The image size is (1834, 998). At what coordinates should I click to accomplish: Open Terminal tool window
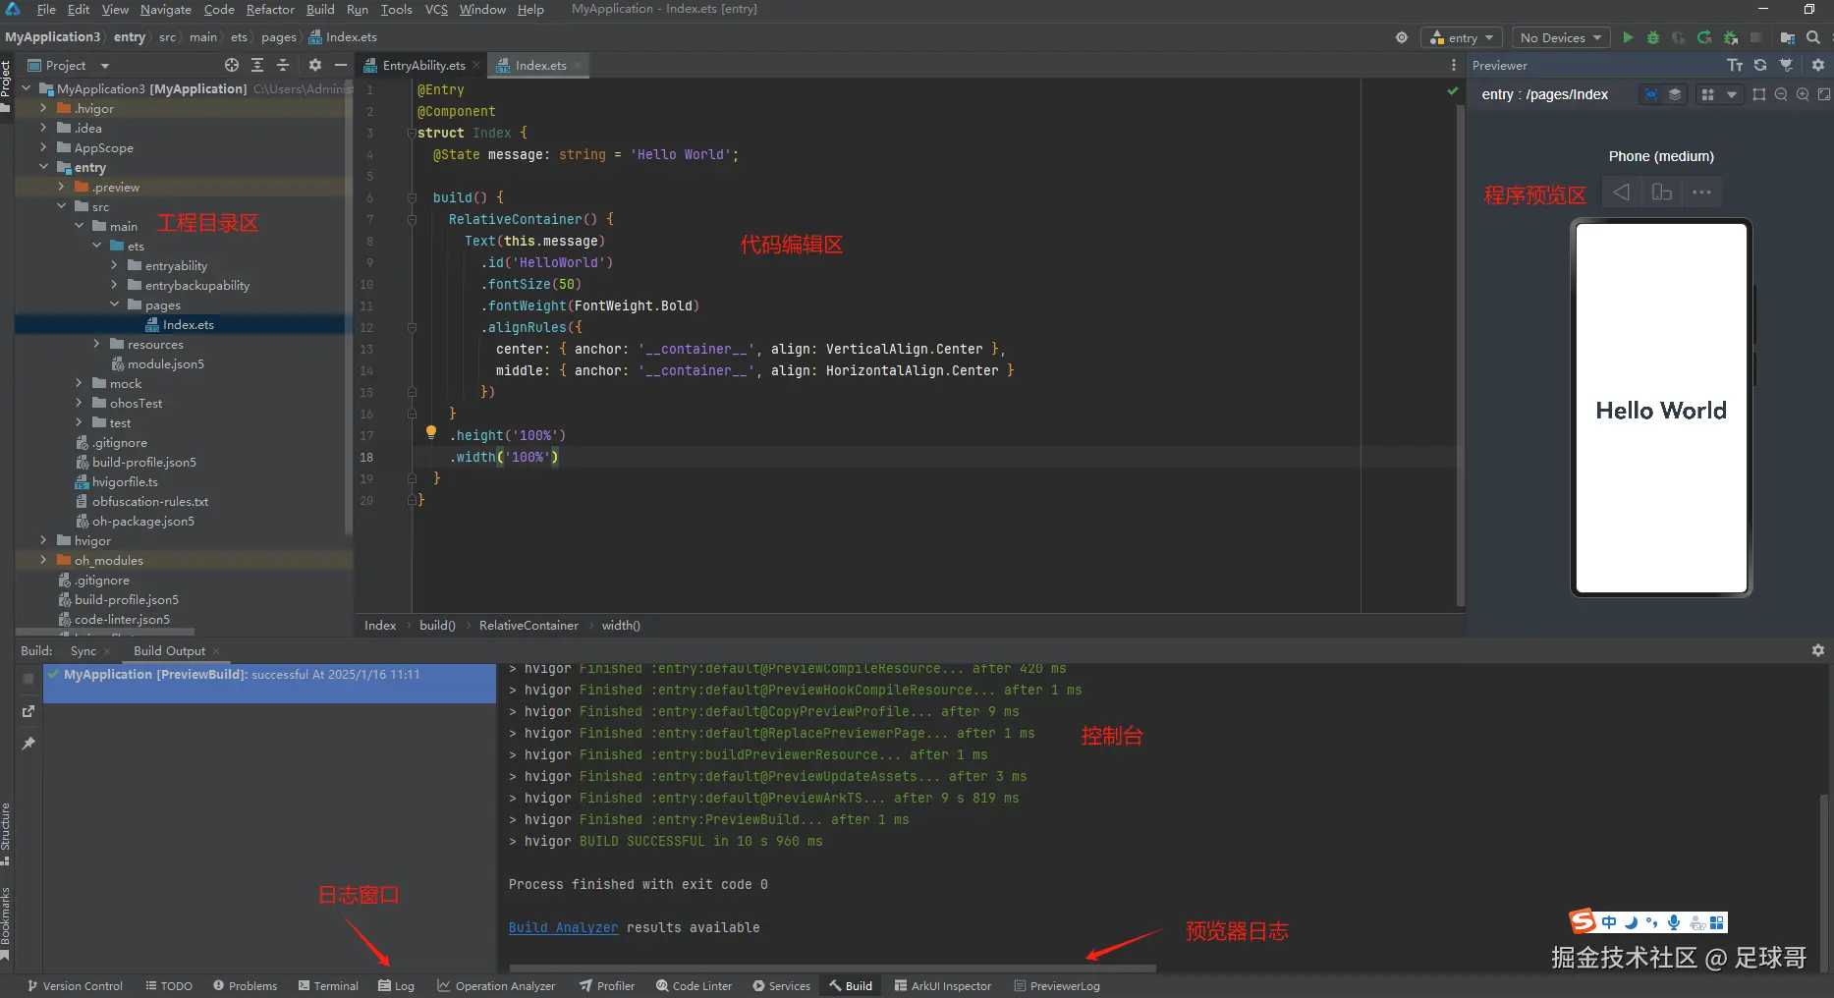tap(328, 985)
